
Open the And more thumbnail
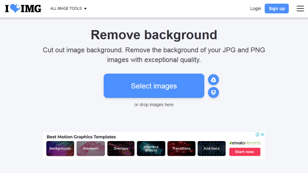[212, 148]
